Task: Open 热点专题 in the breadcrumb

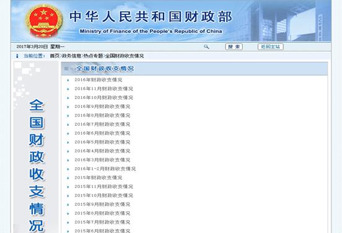Action: 94,56
